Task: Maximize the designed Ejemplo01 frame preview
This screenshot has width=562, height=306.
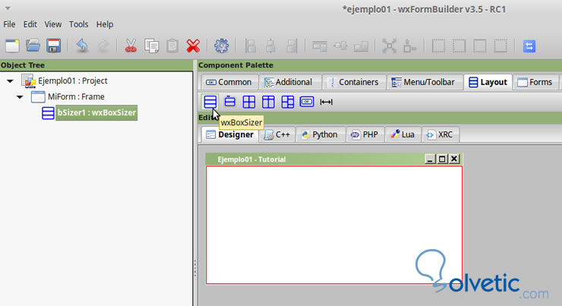Action: pos(442,159)
